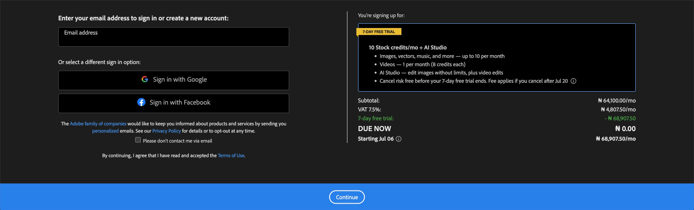
Task: Click the DUE NOW amount ₦ 0.00
Action: tap(626, 129)
